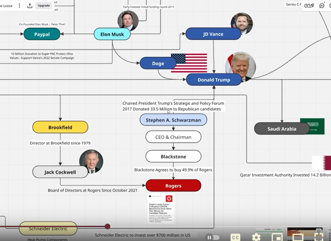Click 'Blackstone Agrees to buy 49.9% of Rogers'

tap(173, 170)
